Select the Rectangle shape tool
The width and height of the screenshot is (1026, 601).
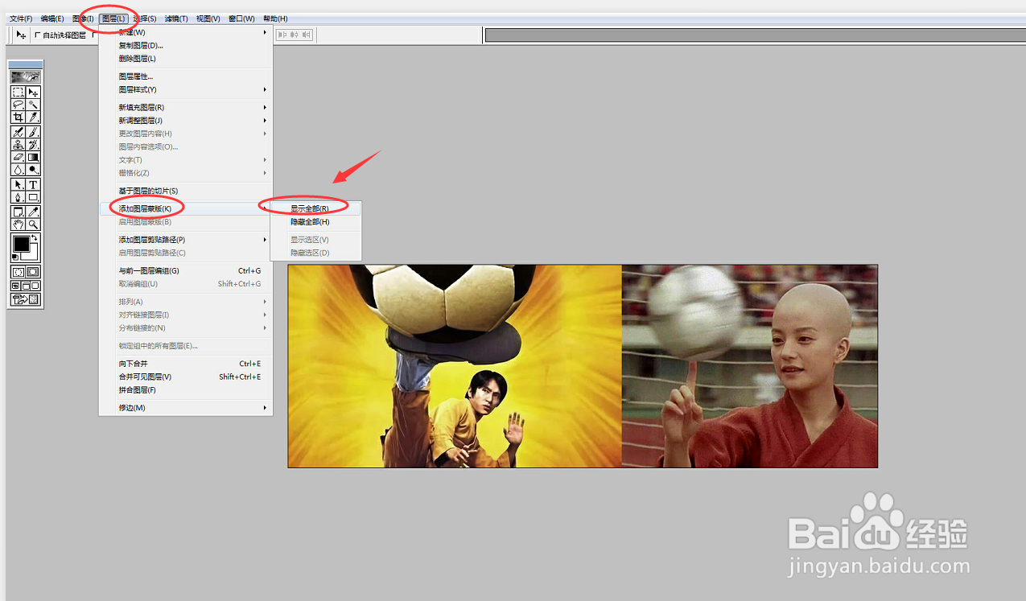34,197
